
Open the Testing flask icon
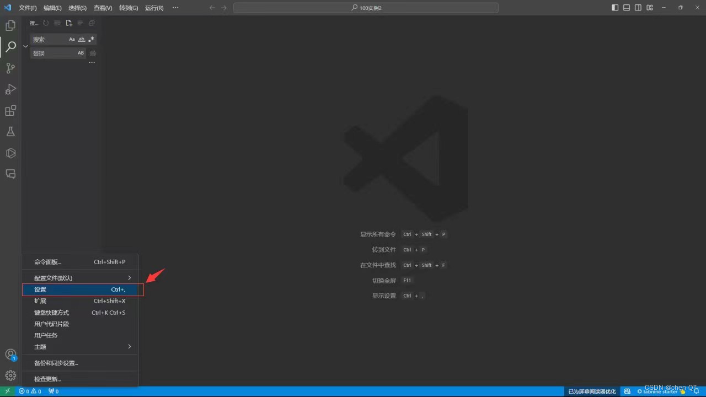[x=10, y=132]
